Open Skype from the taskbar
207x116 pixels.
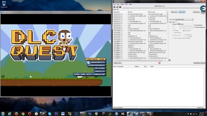tap(49, 114)
